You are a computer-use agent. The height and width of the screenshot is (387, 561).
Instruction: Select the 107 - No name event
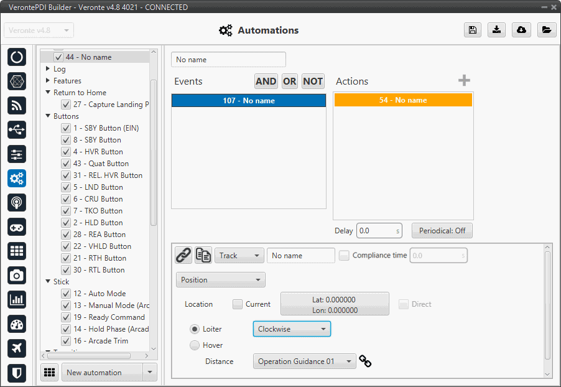pyautogui.click(x=249, y=101)
